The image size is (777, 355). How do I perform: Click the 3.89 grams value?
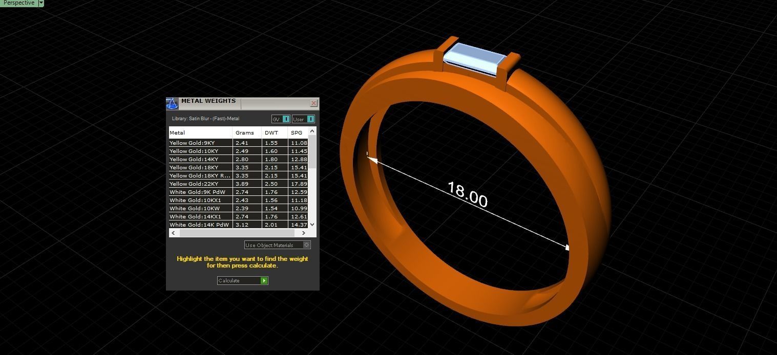click(242, 184)
